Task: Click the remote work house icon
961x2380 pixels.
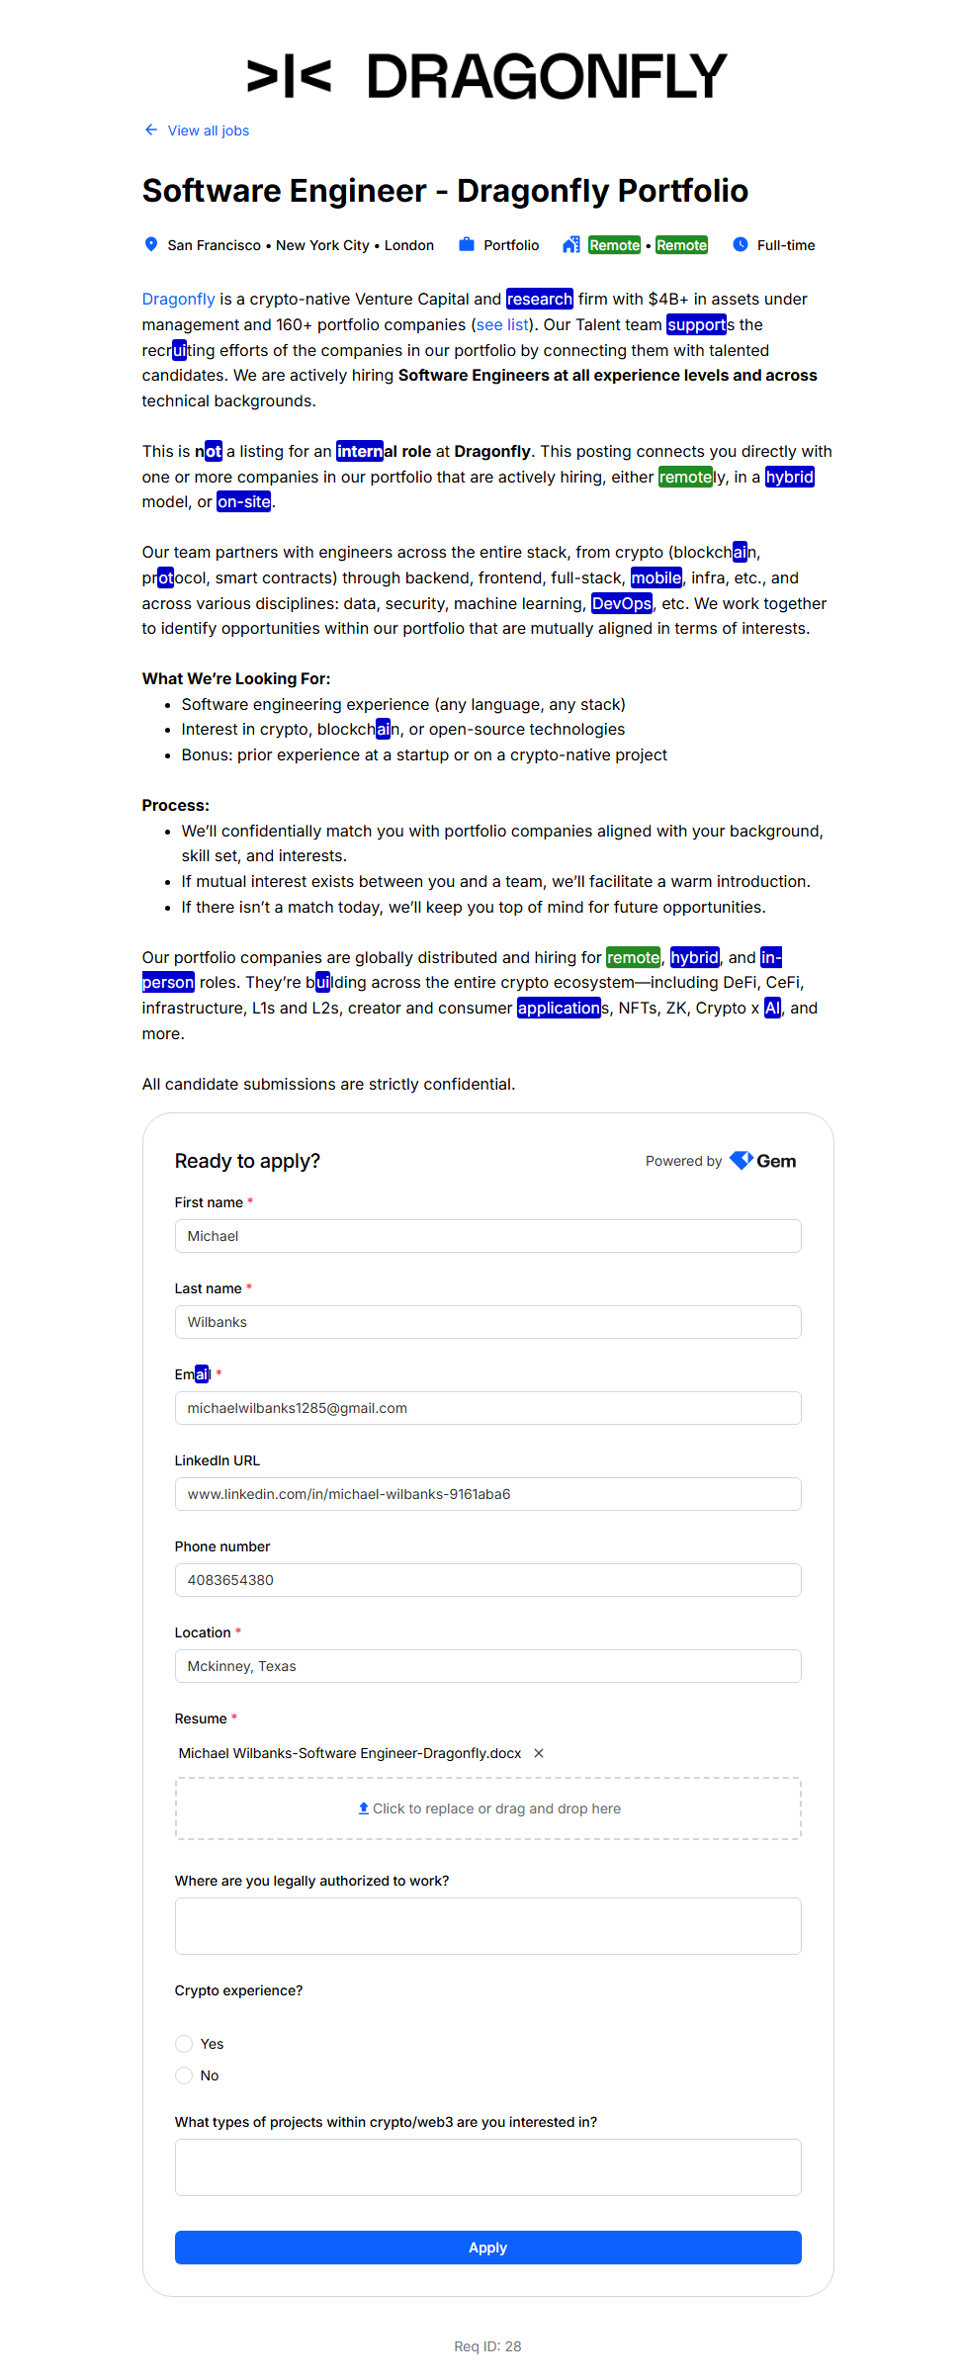Action: (x=571, y=245)
